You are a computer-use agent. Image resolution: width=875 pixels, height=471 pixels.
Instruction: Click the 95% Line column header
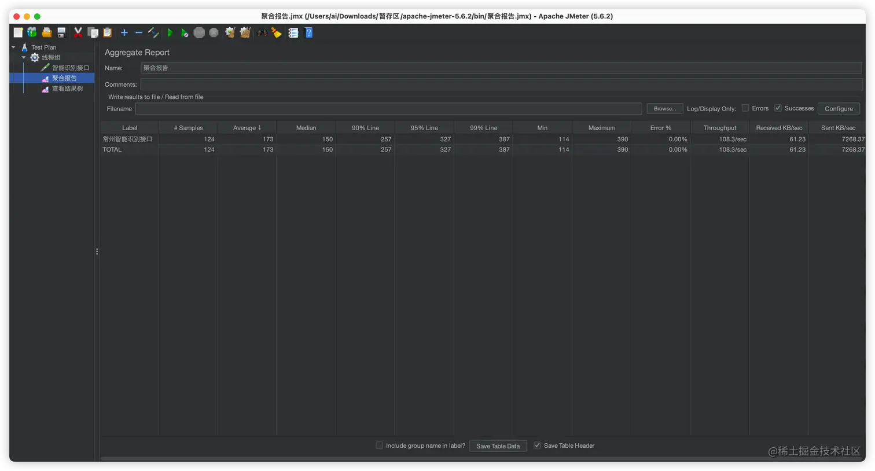[424, 128]
